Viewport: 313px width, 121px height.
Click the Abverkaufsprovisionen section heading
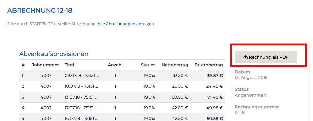(54, 54)
